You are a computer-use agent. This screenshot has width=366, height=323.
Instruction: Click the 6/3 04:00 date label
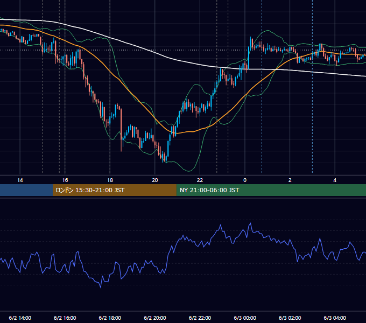tap(335, 318)
